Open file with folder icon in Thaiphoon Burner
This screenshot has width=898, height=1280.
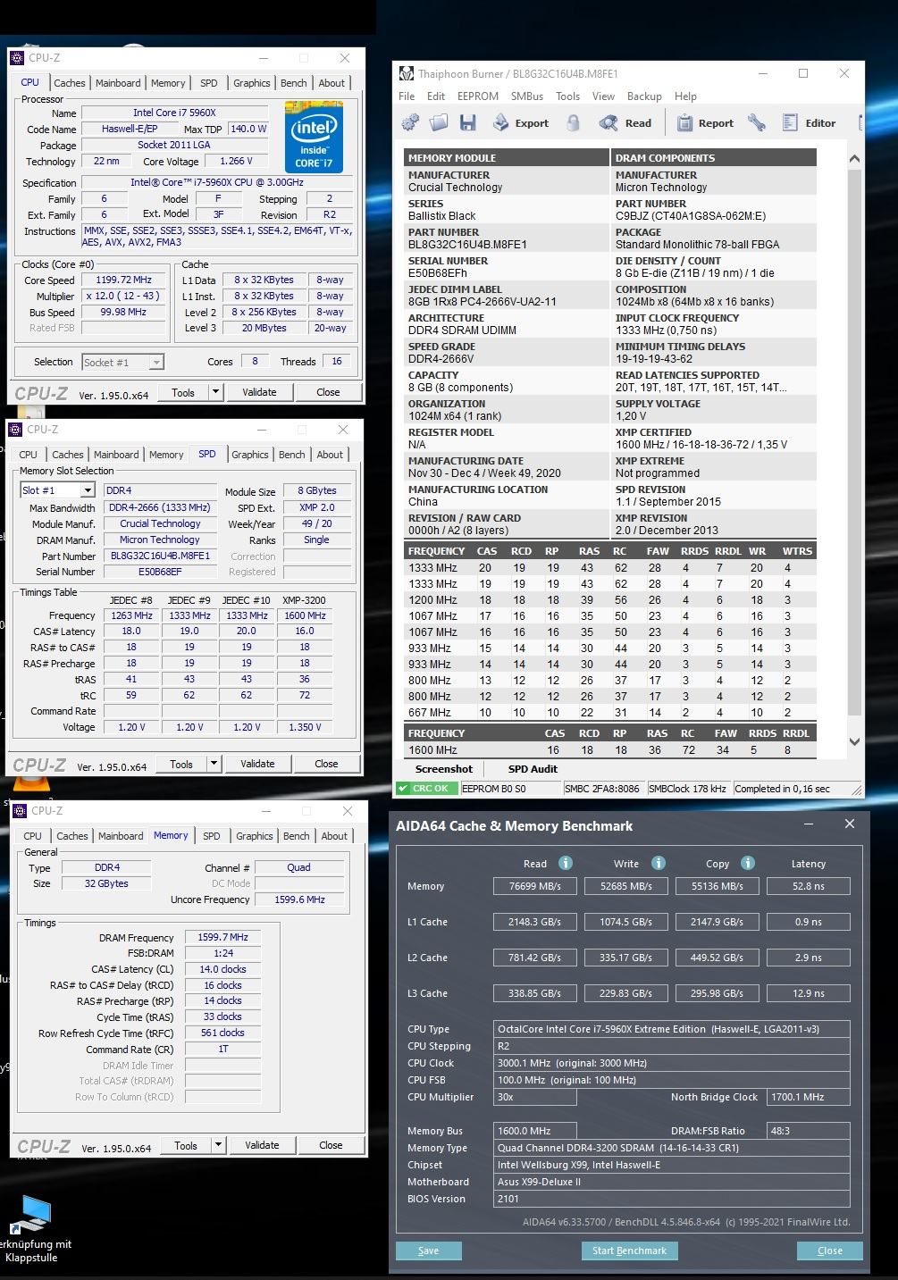[439, 123]
